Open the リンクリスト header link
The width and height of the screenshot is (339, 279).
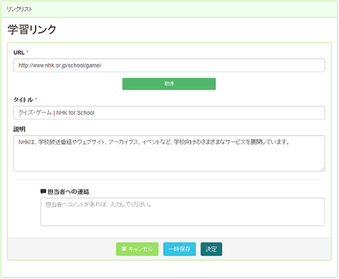(x=20, y=10)
